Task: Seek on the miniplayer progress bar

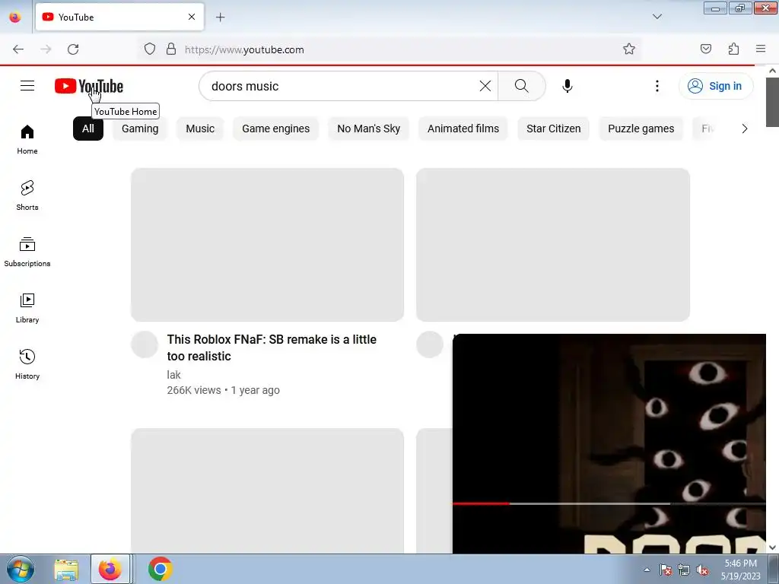Action: [609, 503]
